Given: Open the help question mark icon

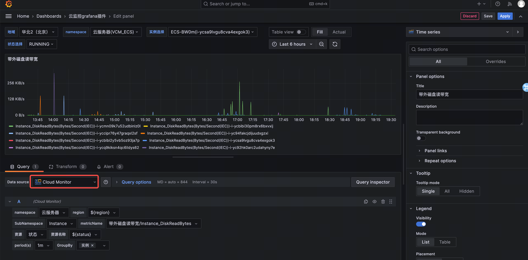Looking at the screenshot, I should coord(498,4).
